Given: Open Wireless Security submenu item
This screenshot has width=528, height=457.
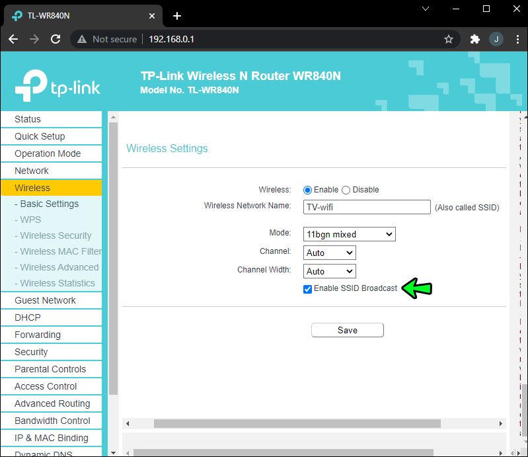Looking at the screenshot, I should click(56, 235).
